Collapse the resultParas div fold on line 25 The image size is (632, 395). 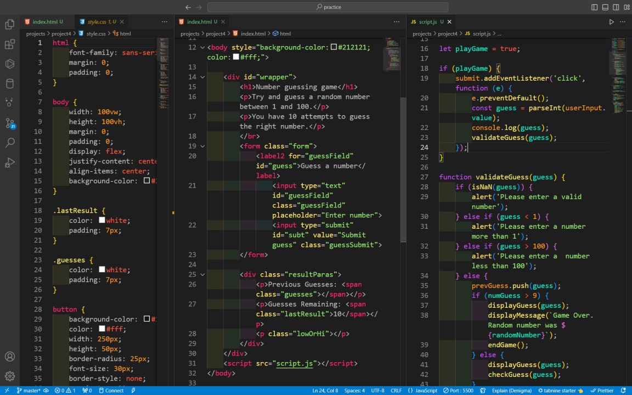pos(202,275)
